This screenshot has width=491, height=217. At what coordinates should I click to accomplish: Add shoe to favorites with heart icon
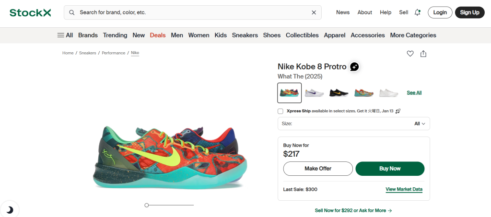click(410, 54)
